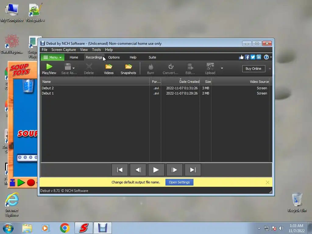The image size is (312, 234).
Task: Open the green Menu dropdown button
Action: tap(52, 57)
